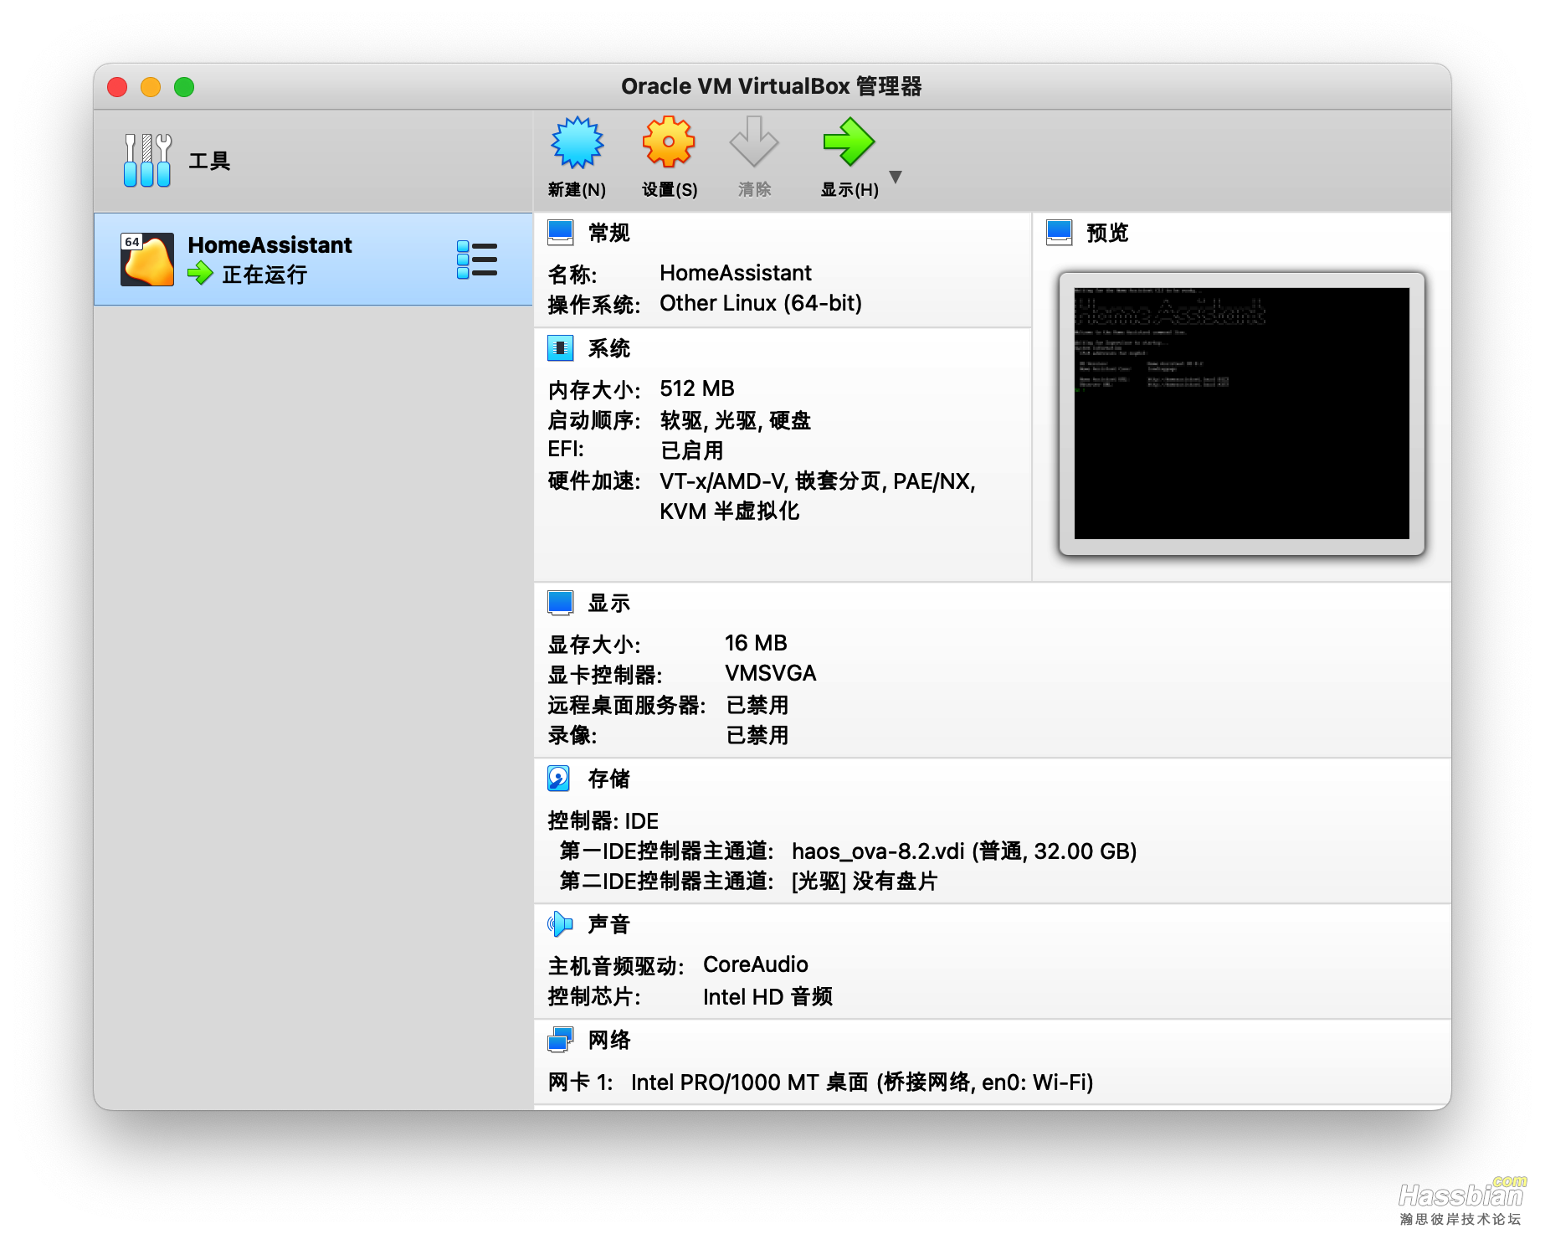Click the name value HomeAssistant
This screenshot has height=1234, width=1545.
(736, 273)
